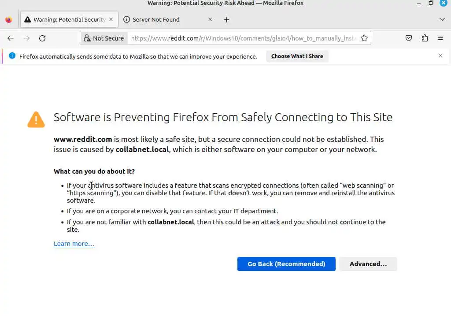Click the Firefox View icon
The height and width of the screenshot is (316, 451).
8,19
